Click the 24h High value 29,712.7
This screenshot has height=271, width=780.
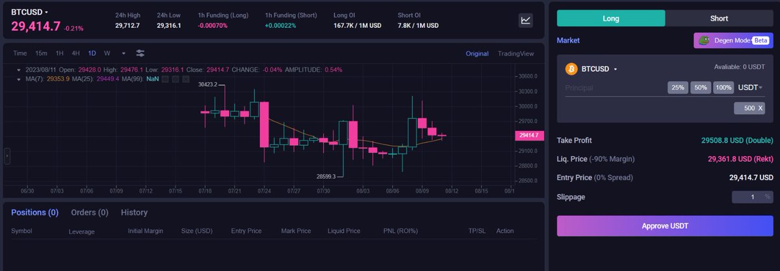pos(127,25)
